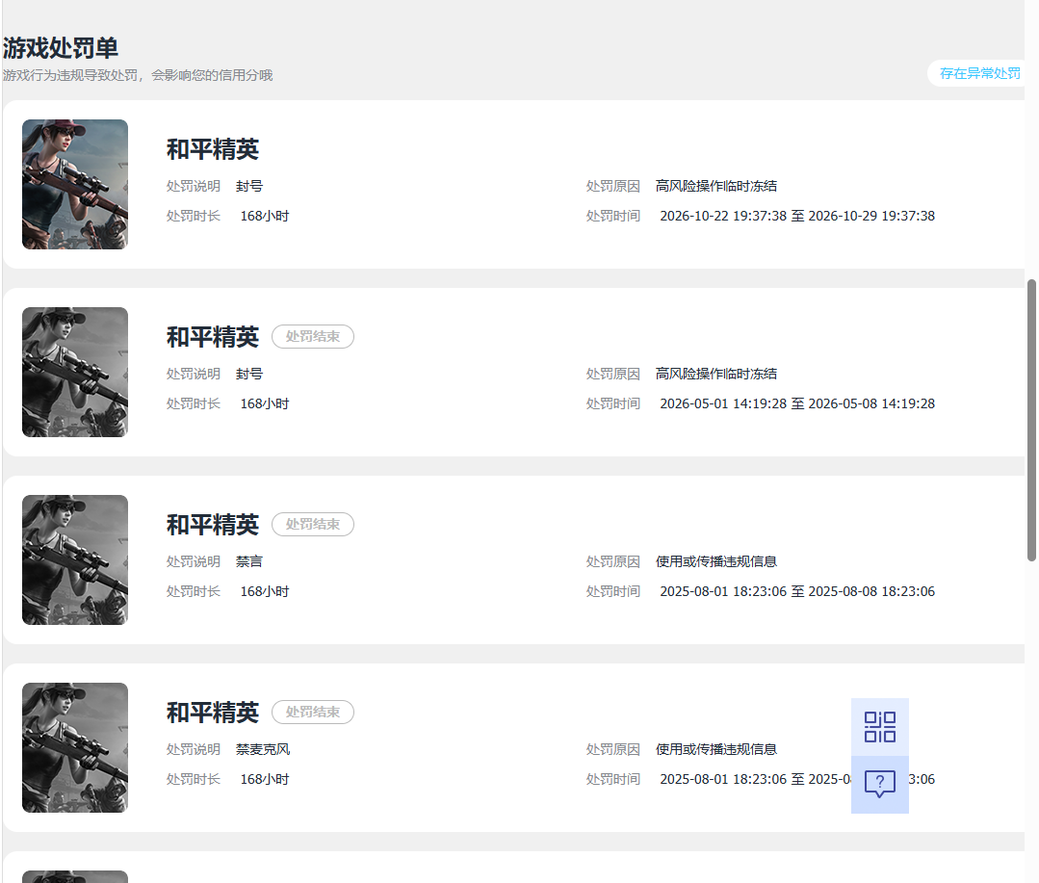Click 处罚结束 badge on the 禁麦克风 card

(313, 713)
